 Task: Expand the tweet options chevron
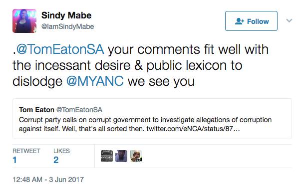coord(289,20)
